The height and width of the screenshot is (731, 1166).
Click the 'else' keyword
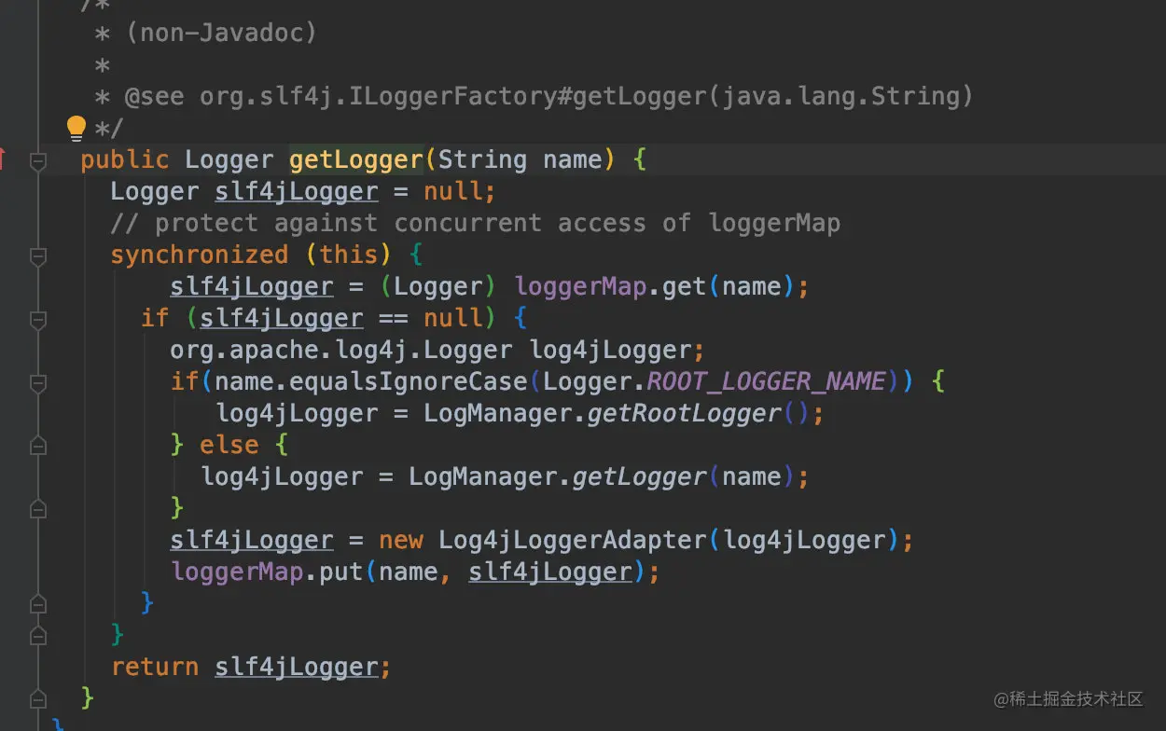(x=229, y=446)
